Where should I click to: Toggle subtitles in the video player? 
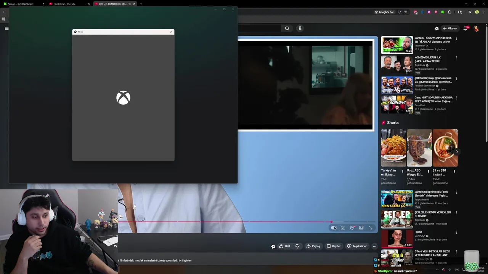point(343,228)
